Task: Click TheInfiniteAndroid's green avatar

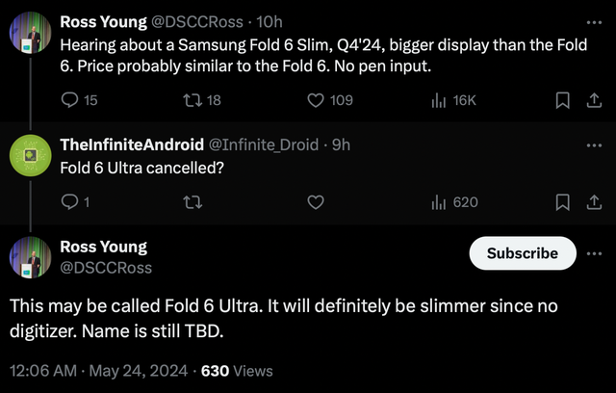Action: 29,154
